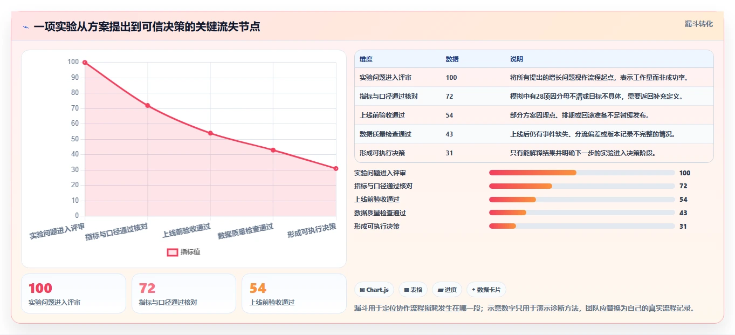Click the 形成可执行决策 progress bar
The width and height of the screenshot is (735, 335).
pyautogui.click(x=582, y=226)
